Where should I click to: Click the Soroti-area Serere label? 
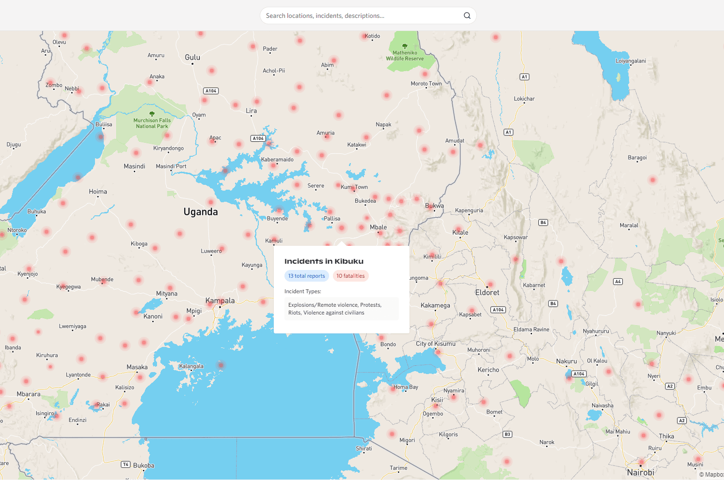click(316, 186)
